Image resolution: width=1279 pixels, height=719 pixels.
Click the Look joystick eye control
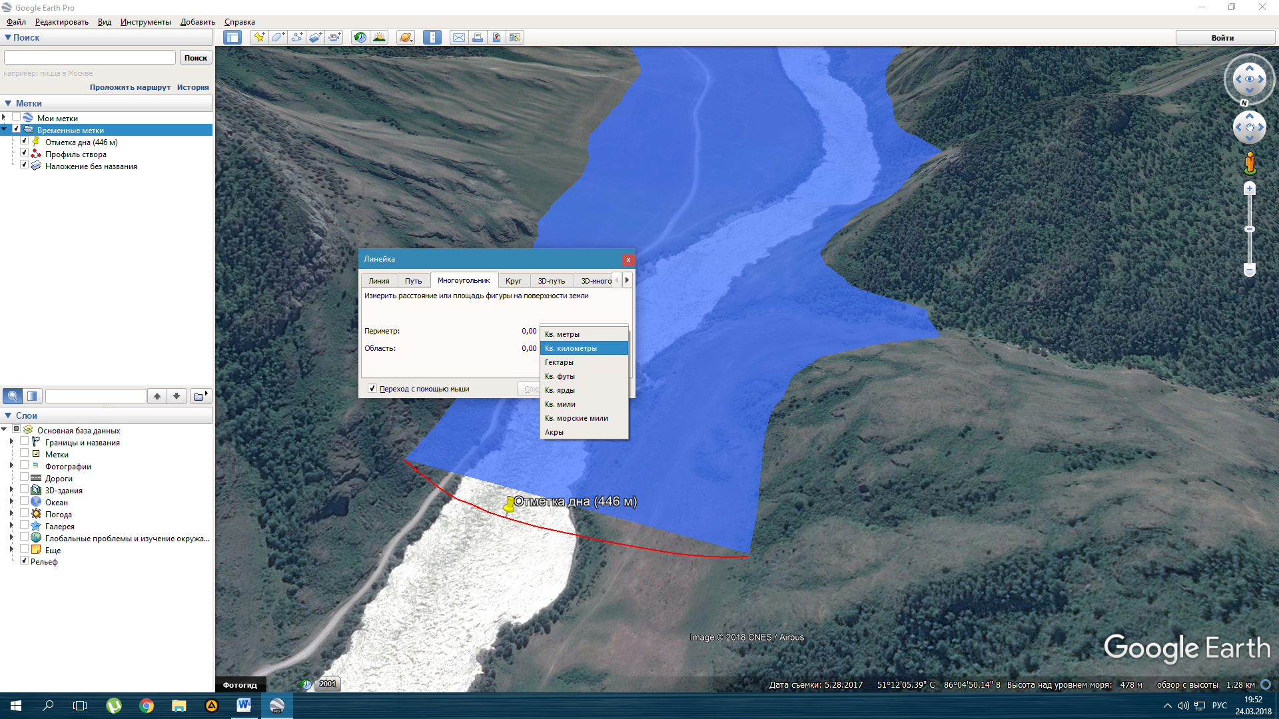(x=1250, y=79)
